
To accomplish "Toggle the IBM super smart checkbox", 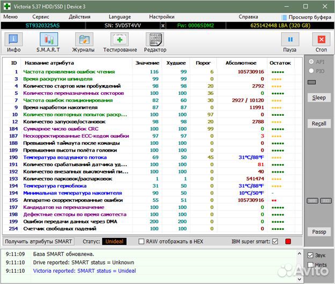I will (275, 242).
